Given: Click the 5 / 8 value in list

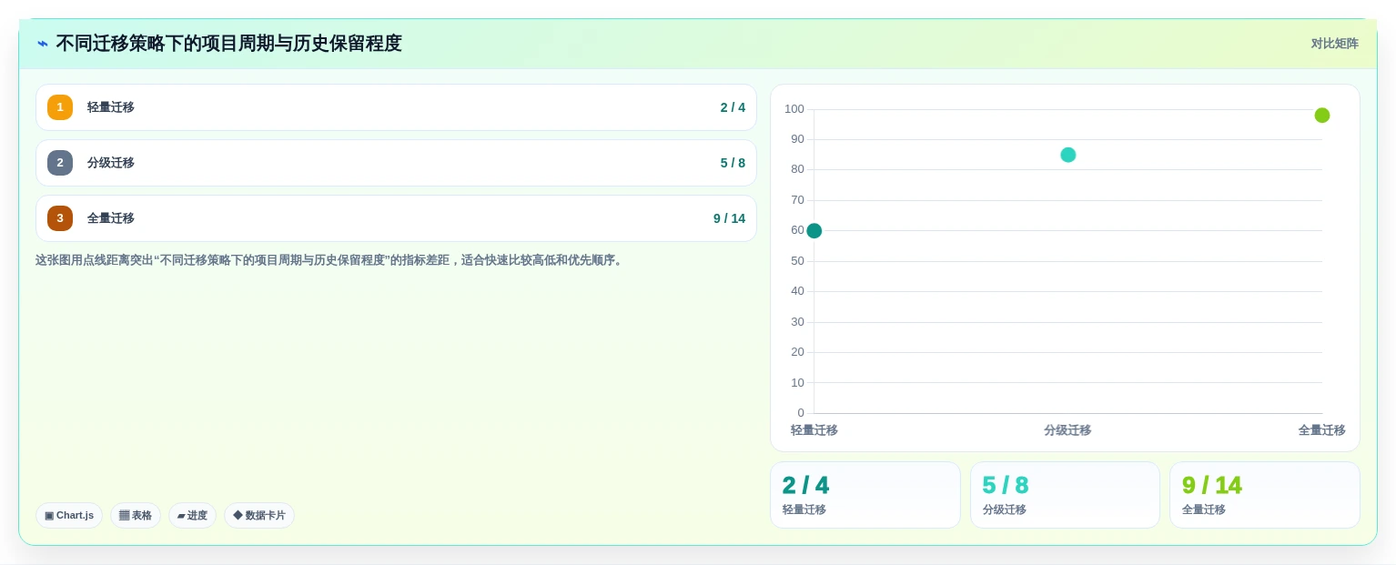Looking at the screenshot, I should [x=733, y=163].
